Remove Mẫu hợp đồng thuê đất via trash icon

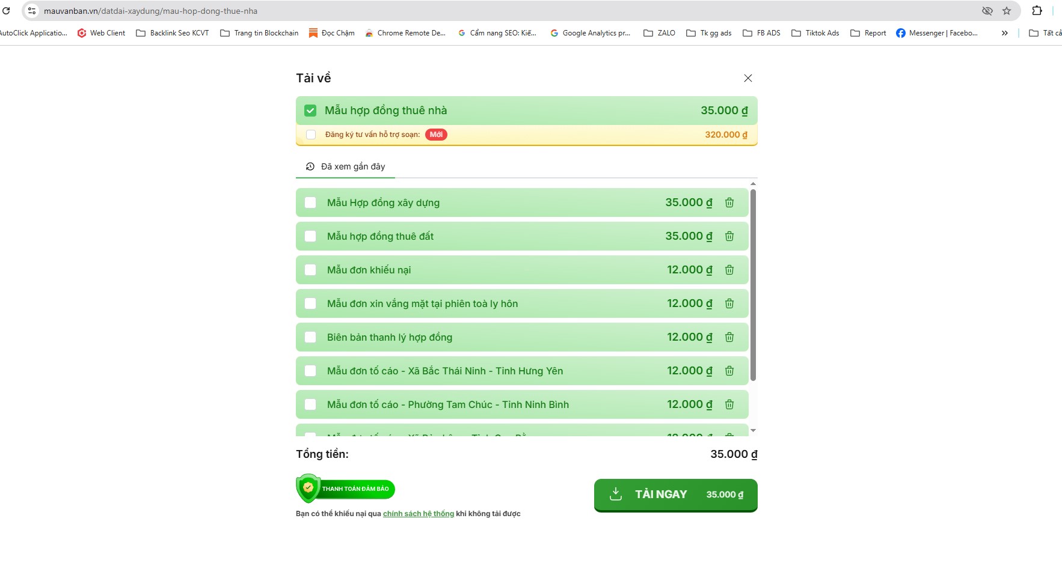point(729,237)
